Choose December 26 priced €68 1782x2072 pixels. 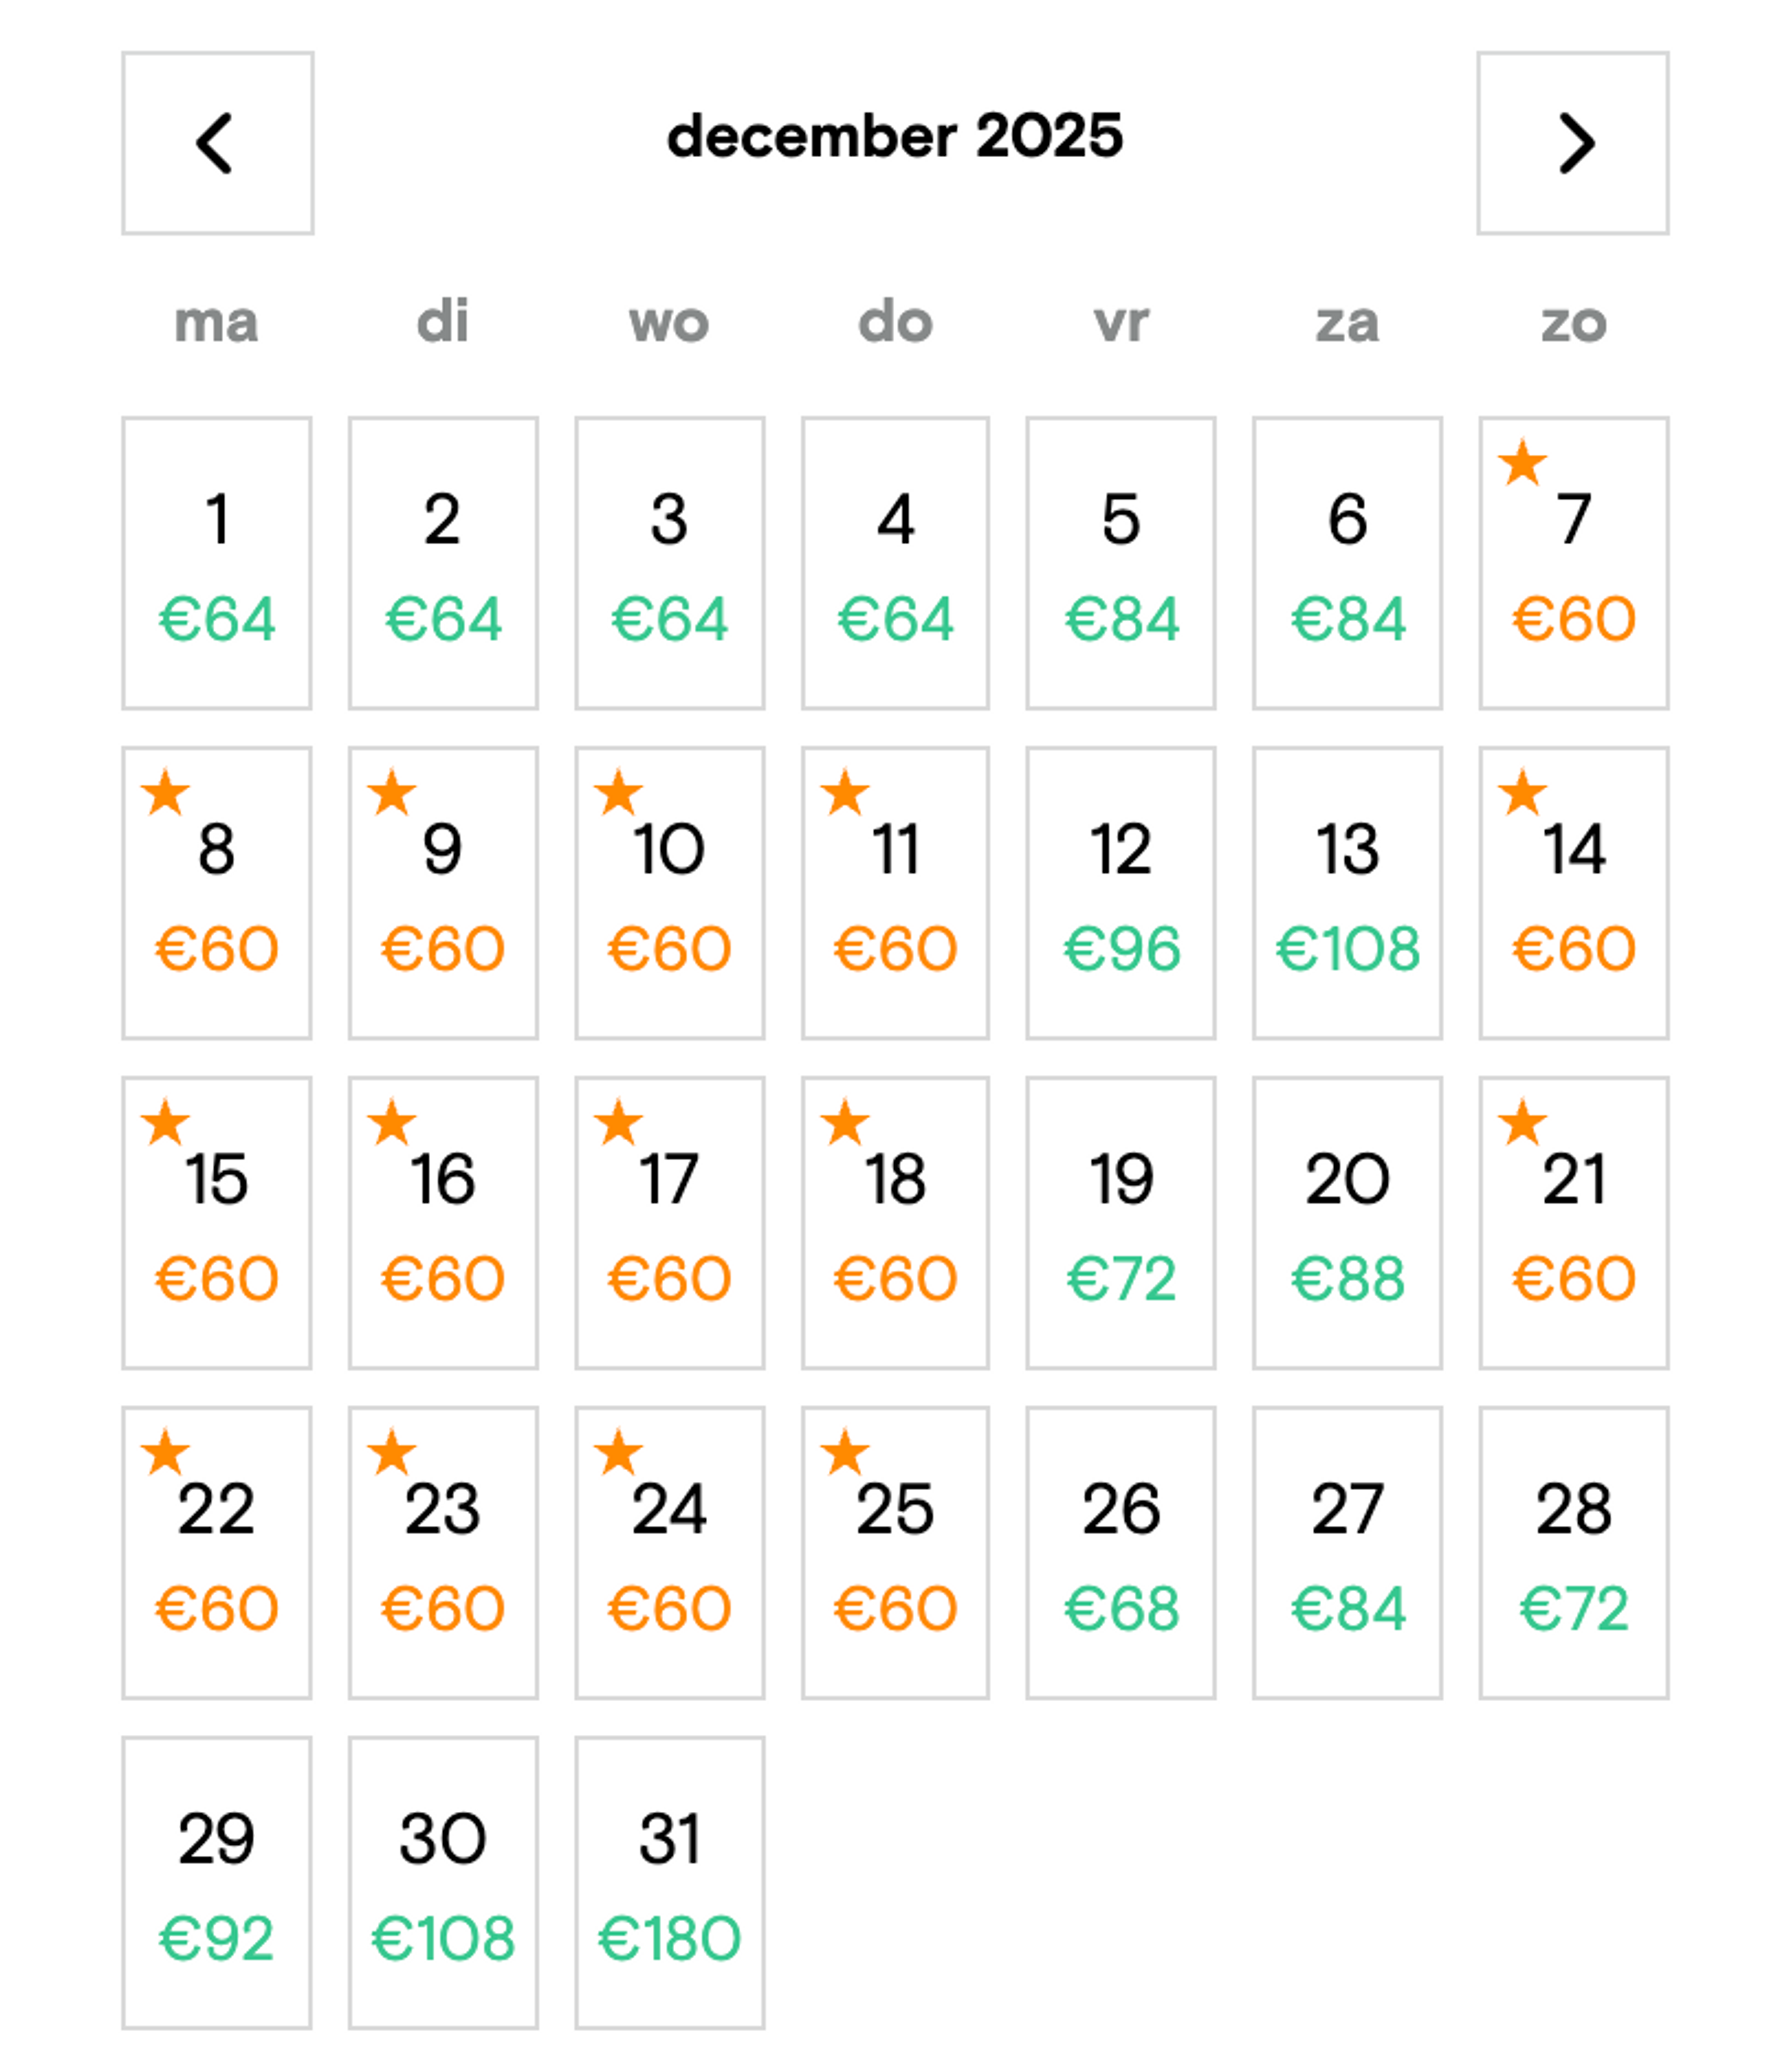pos(1121,1553)
